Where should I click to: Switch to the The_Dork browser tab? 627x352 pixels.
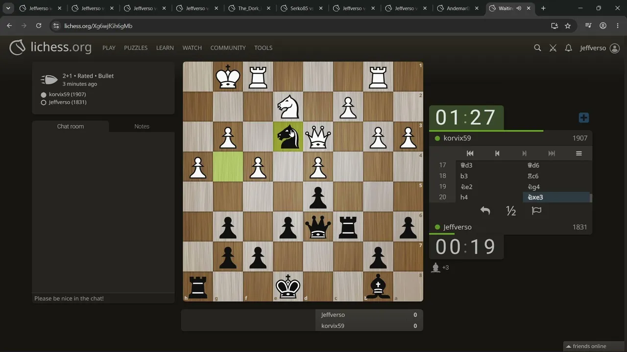point(250,8)
